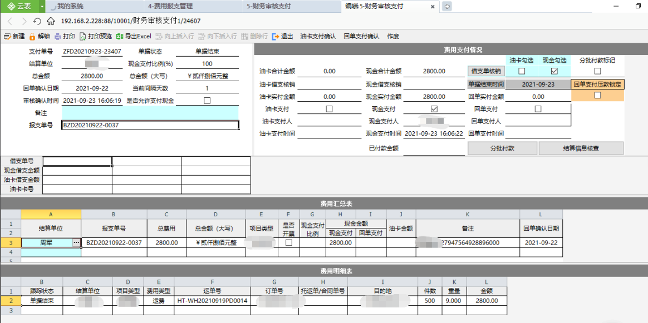Click the 报支单号 input field
This screenshot has height=323, width=648.
coord(150,125)
